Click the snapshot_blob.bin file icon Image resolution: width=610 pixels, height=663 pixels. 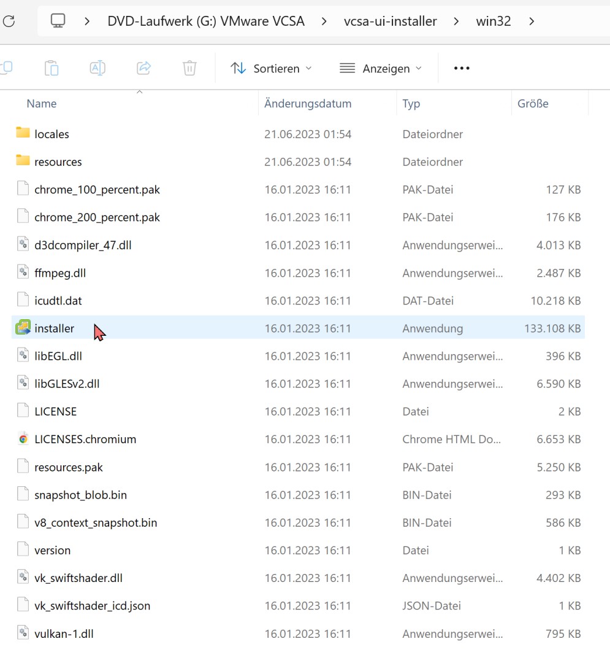coord(23,494)
